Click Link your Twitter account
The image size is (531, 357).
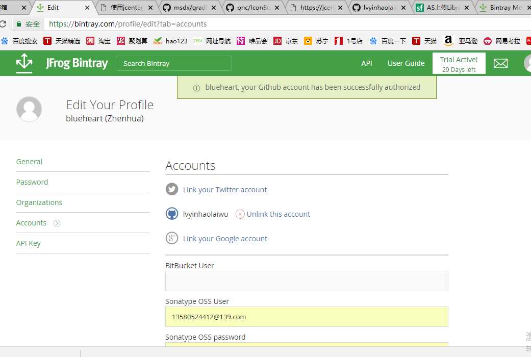(225, 190)
